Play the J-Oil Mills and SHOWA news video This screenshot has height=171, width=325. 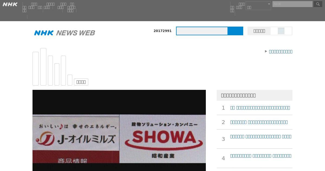[119, 130]
